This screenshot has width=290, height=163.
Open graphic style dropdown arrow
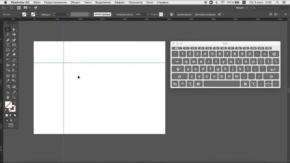(x=165, y=14)
